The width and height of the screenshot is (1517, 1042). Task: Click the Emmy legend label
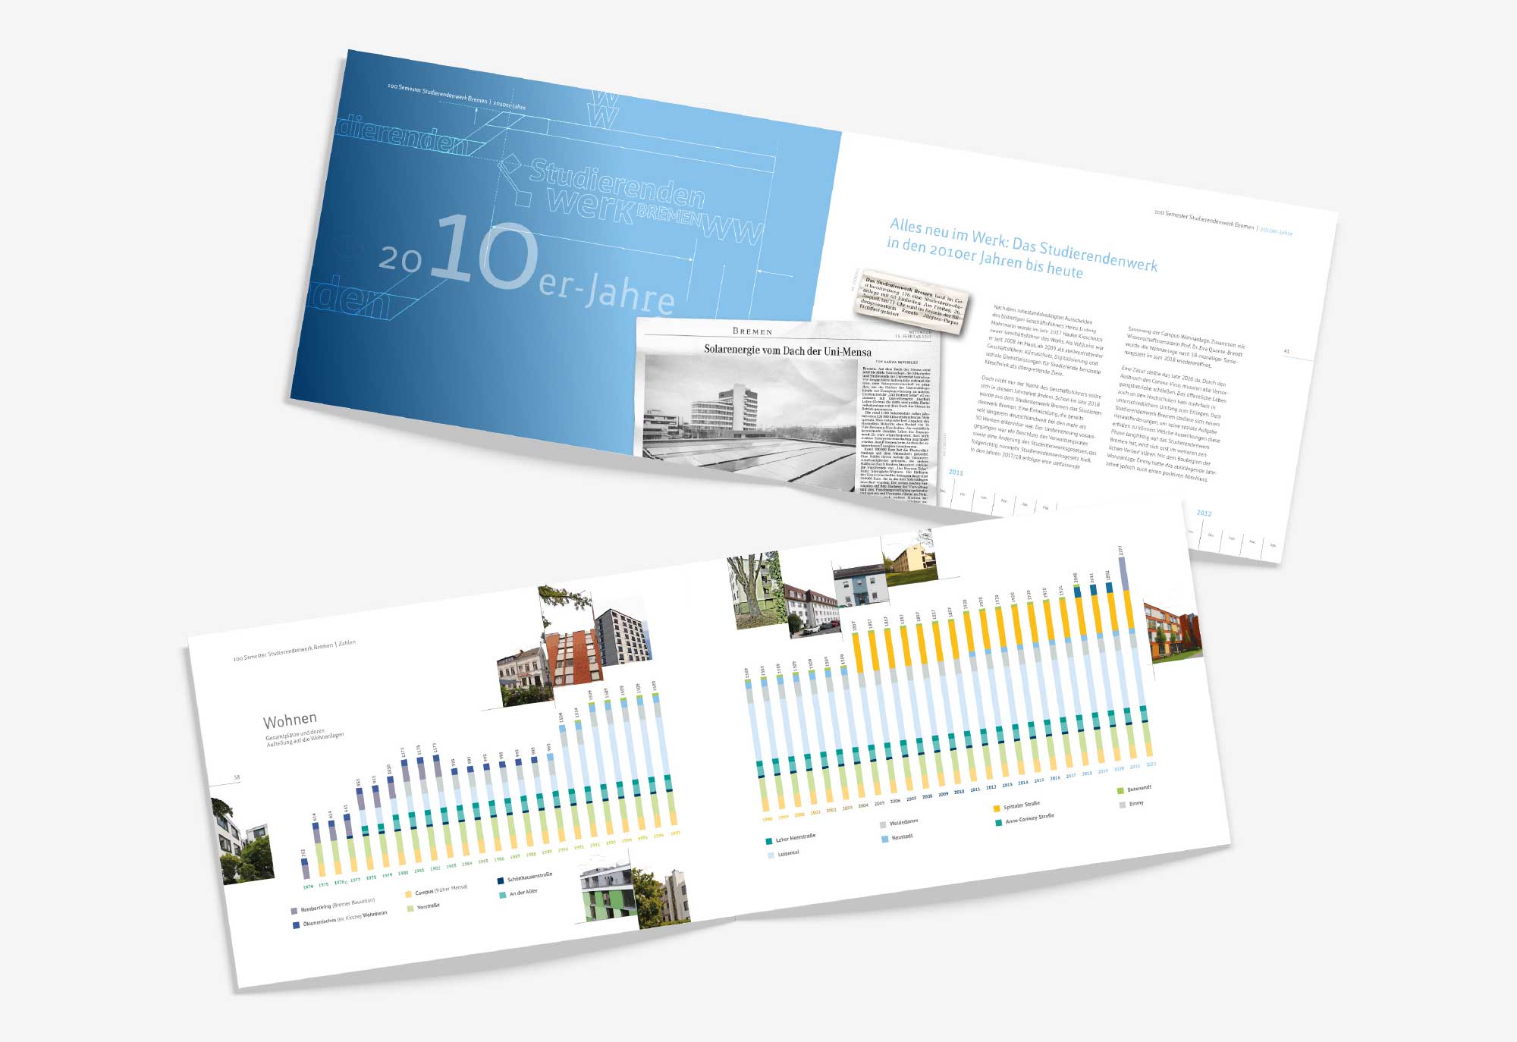pos(1136,803)
